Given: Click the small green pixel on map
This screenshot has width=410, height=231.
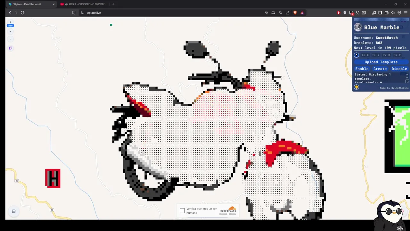Looking at the screenshot, I should [111, 25].
